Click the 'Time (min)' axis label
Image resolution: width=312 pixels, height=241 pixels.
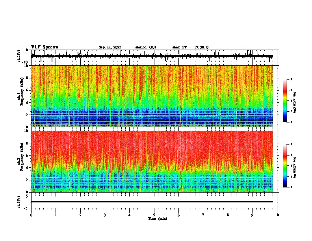point(158,219)
